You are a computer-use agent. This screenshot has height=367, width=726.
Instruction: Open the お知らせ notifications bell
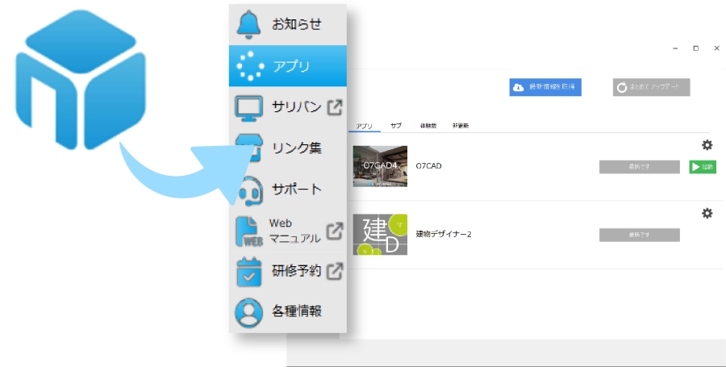click(250, 25)
